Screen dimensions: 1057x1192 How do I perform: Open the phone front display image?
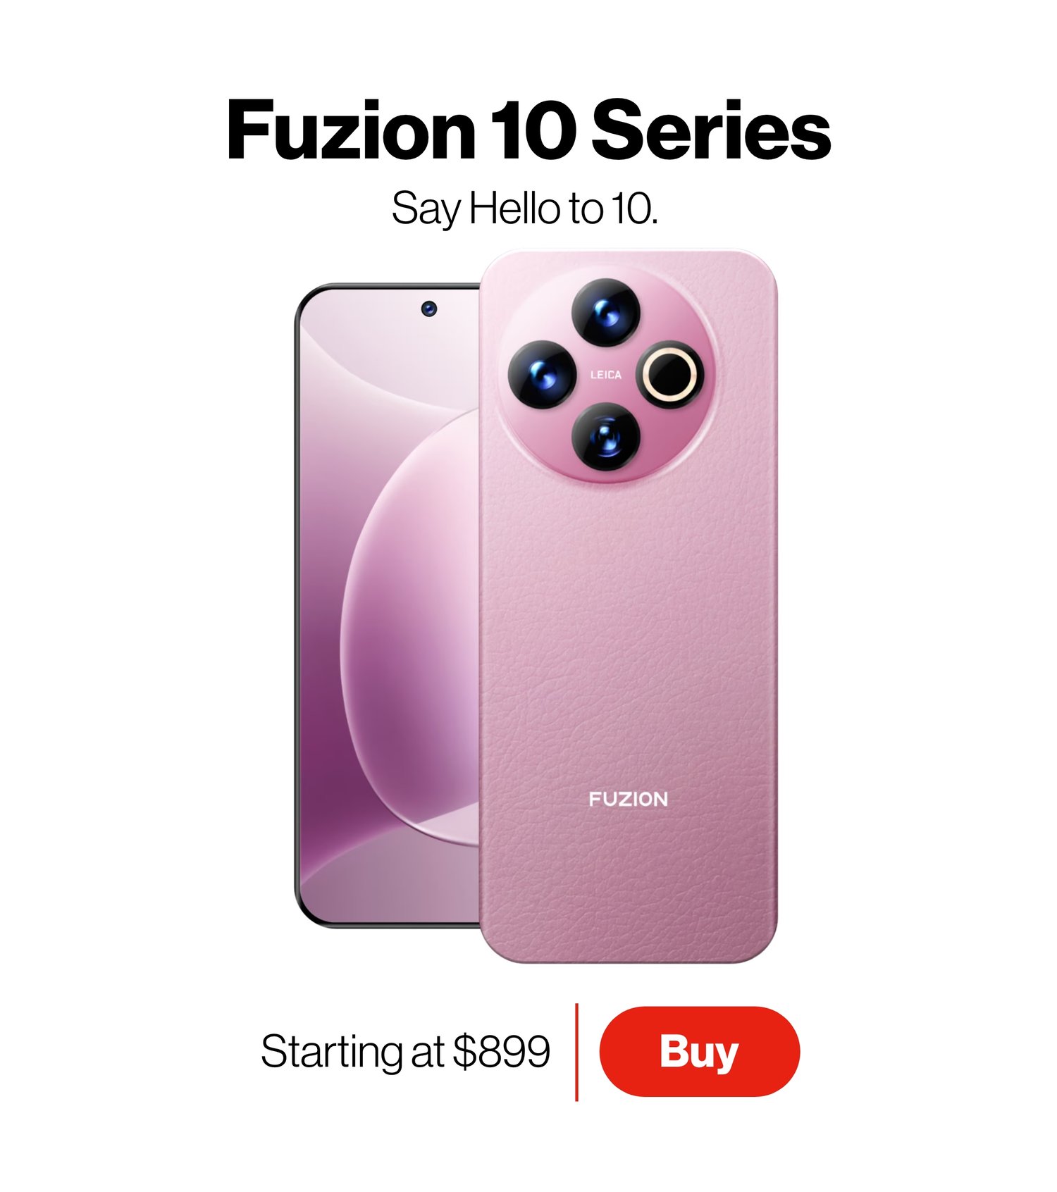point(388,606)
